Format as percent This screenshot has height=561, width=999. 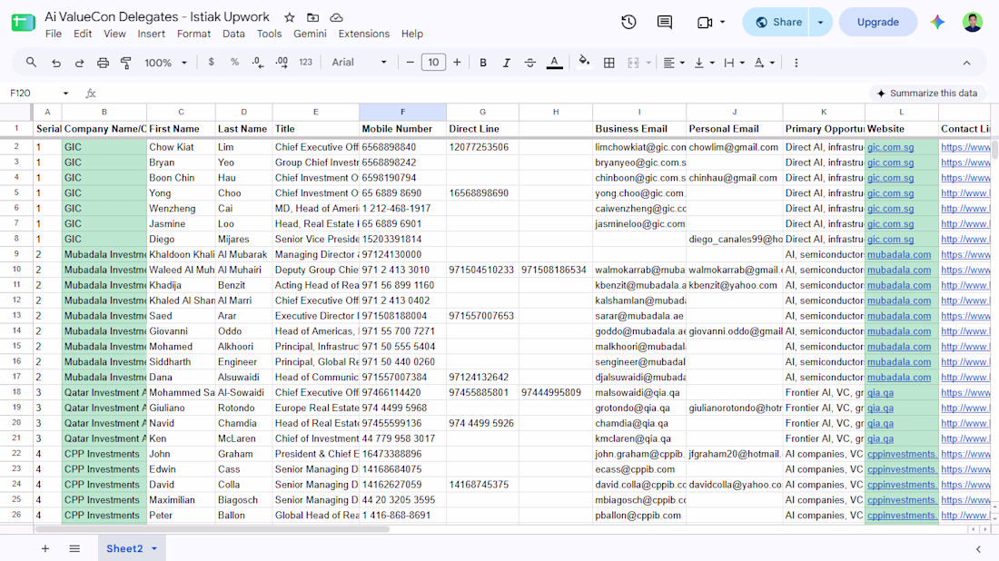234,63
